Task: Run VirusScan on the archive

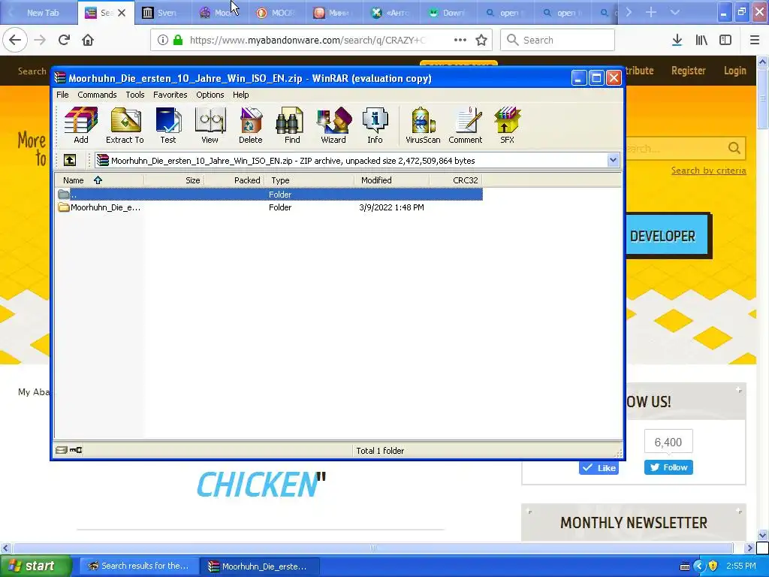Action: [423, 125]
